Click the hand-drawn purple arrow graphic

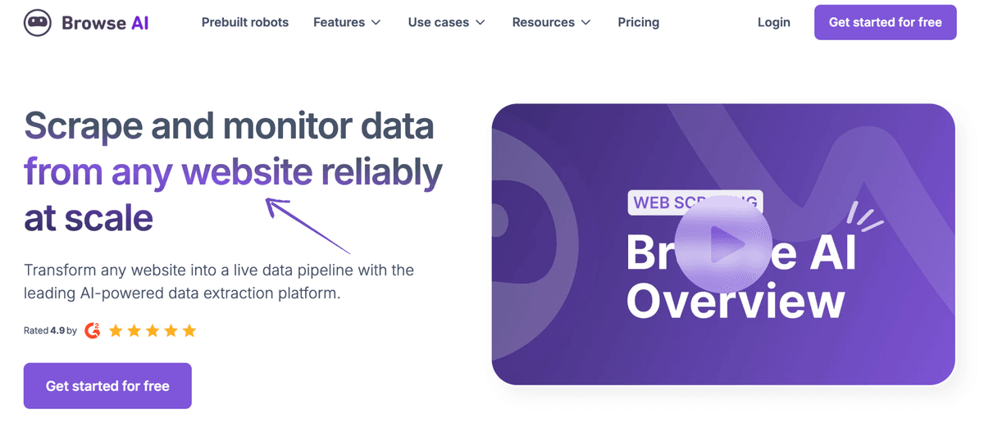tap(307, 225)
